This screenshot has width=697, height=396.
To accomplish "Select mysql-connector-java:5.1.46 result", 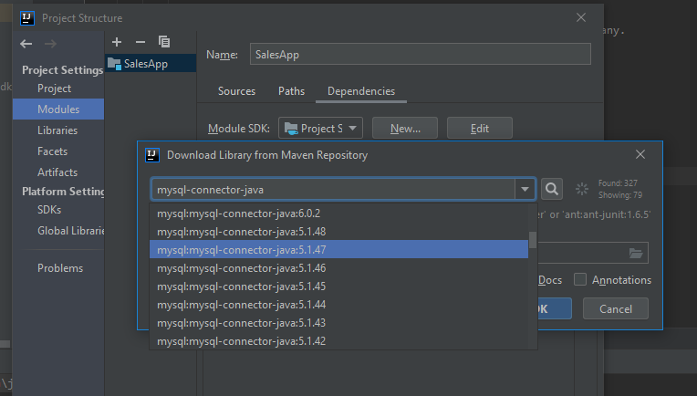I will tap(338, 268).
